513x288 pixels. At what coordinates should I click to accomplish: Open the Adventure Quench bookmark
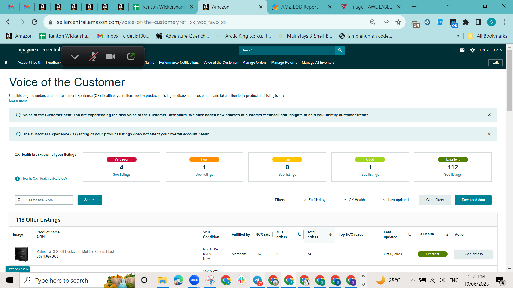[x=182, y=36]
